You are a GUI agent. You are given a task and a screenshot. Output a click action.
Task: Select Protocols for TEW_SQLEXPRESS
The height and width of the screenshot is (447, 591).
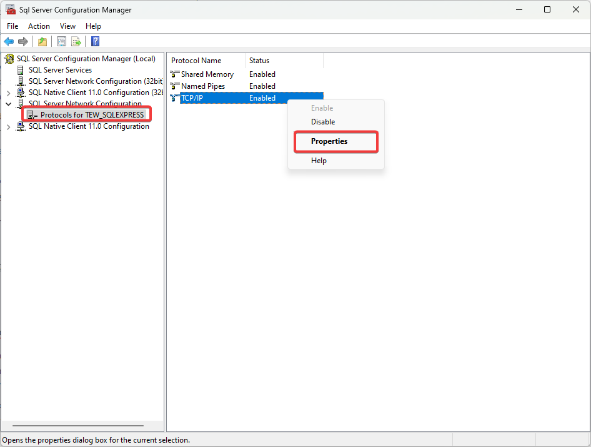92,115
